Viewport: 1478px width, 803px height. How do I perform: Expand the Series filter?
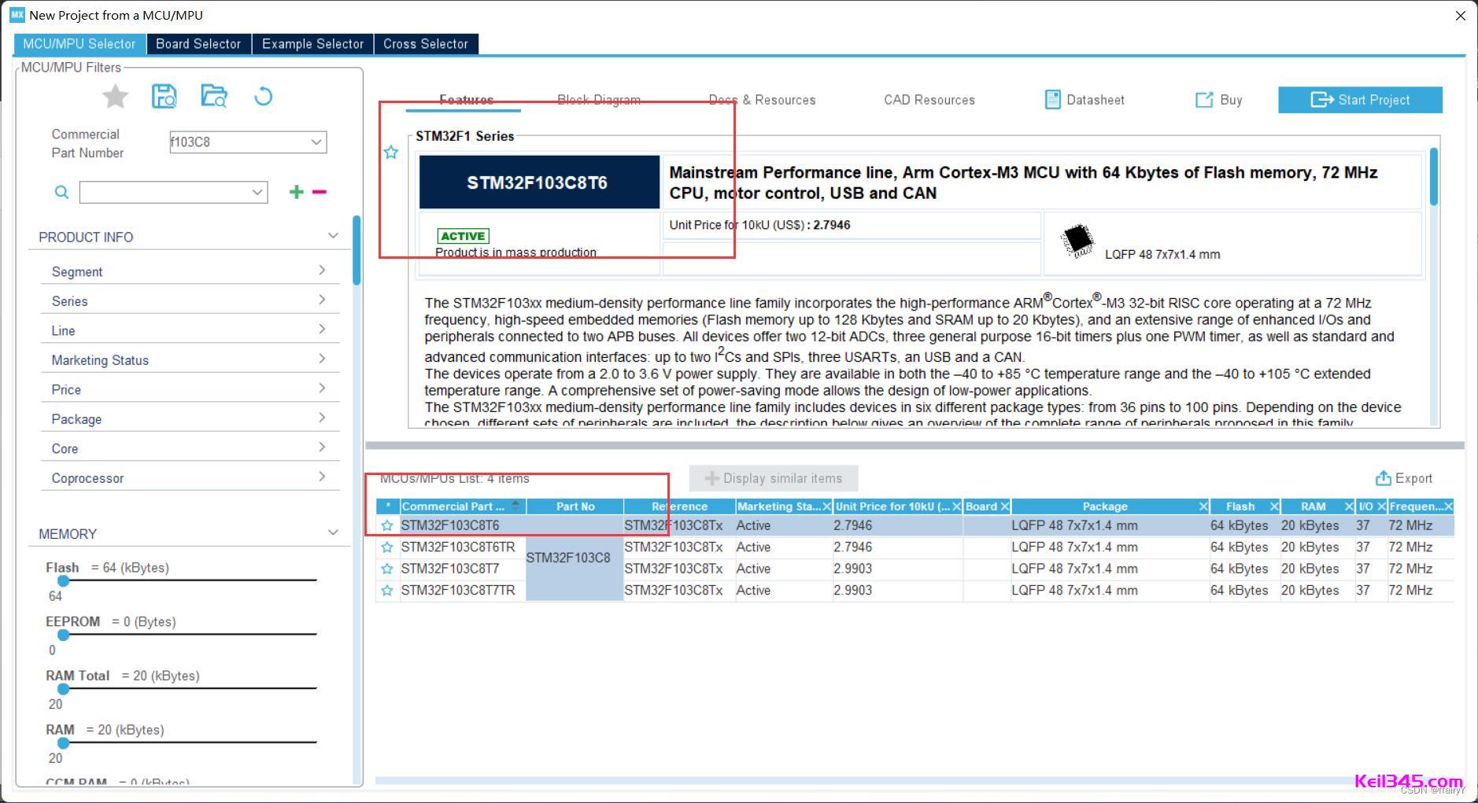[x=322, y=300]
